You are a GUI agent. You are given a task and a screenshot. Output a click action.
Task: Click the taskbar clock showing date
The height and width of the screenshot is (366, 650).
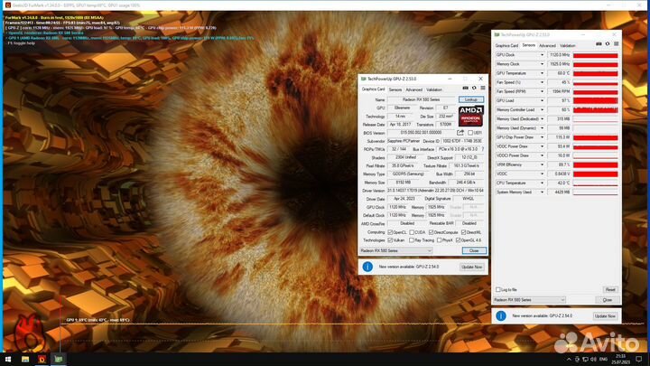coord(620,359)
